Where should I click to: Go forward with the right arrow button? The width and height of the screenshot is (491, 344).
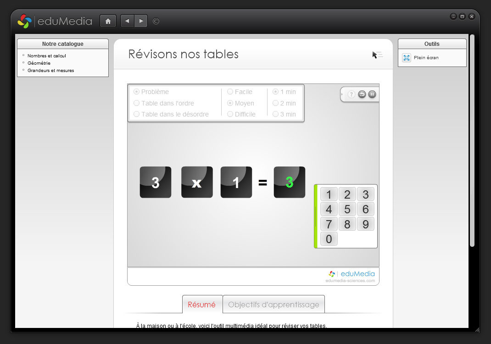tap(141, 21)
